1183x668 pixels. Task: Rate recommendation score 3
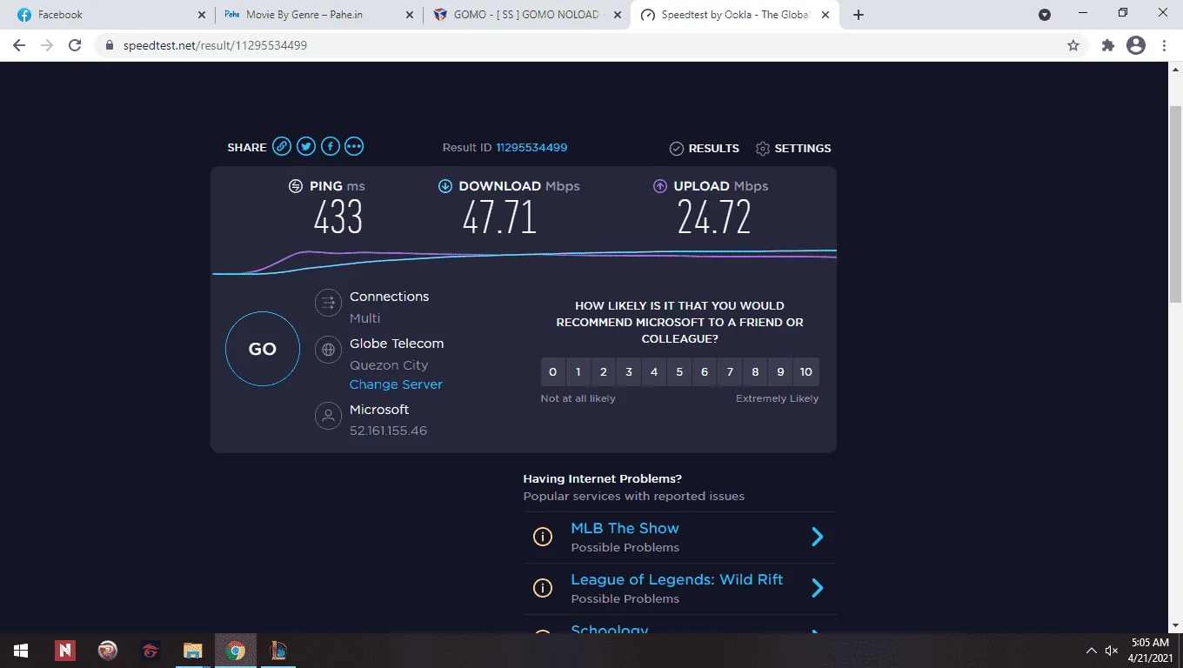(x=629, y=372)
